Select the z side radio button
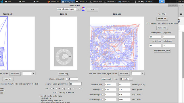Screen dimensions: 184x103 pos(74,88)
